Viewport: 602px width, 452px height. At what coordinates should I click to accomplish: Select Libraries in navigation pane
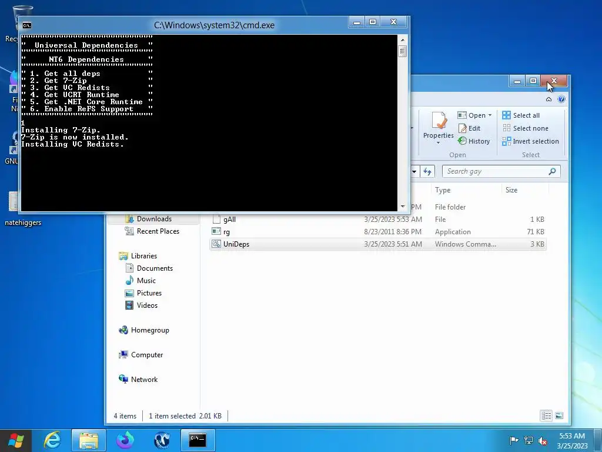[143, 256]
